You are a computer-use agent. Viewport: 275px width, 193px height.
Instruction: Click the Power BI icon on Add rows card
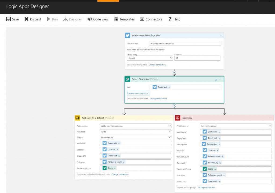(x=78, y=118)
